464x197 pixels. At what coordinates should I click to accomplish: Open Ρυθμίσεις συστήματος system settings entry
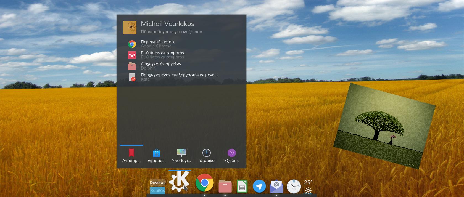162,55
